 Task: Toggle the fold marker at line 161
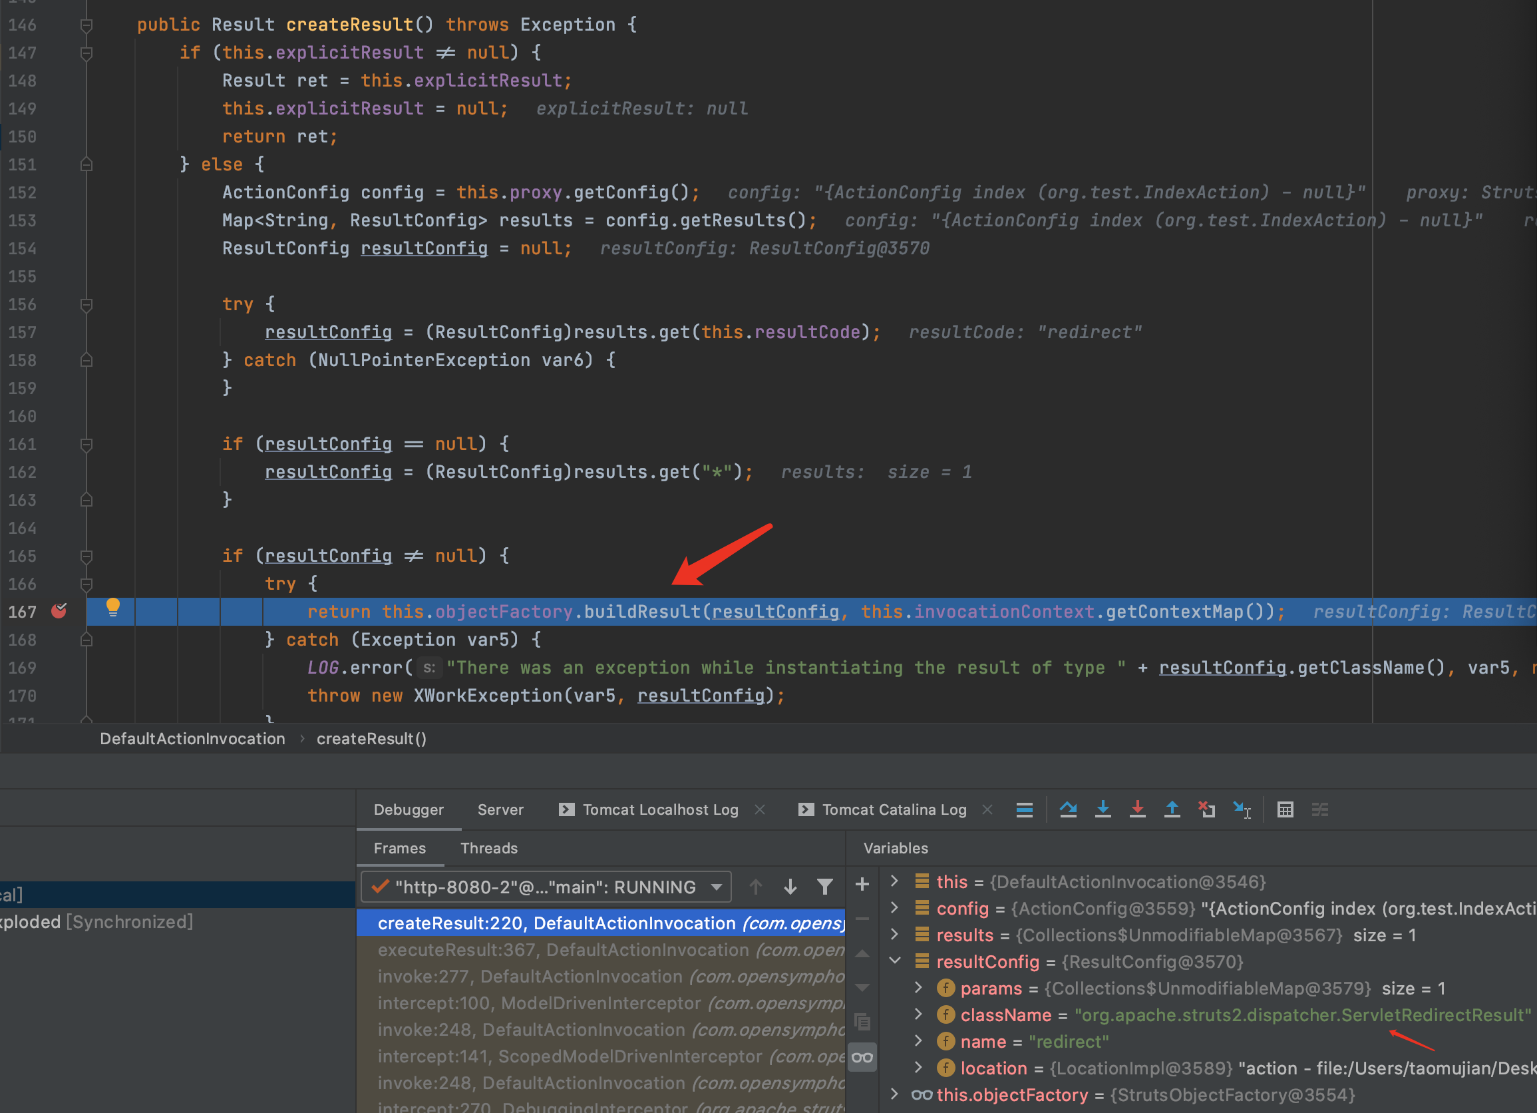tap(86, 445)
